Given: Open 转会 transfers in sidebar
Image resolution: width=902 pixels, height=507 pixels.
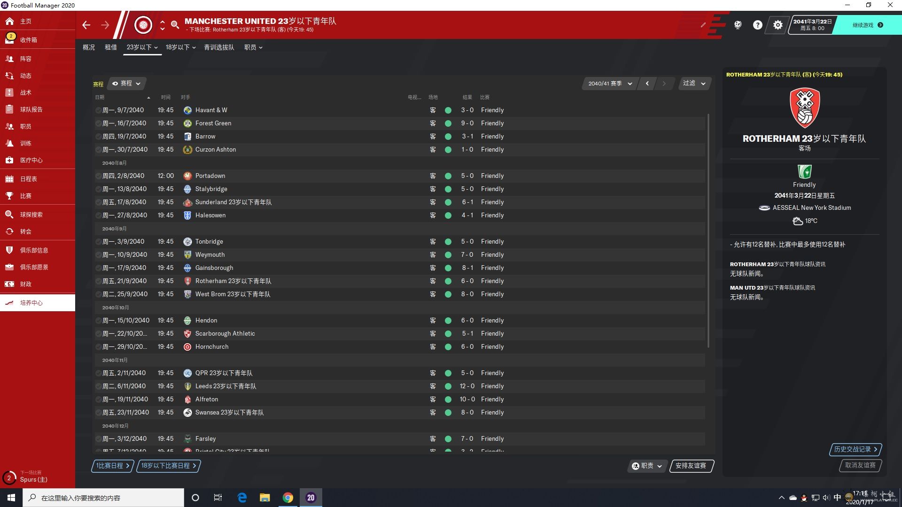Looking at the screenshot, I should click(x=38, y=231).
